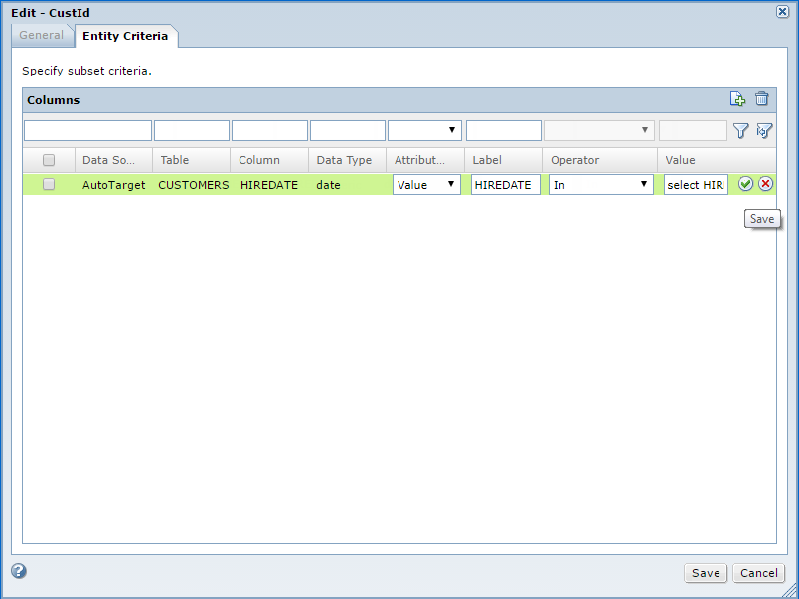The width and height of the screenshot is (799, 599).
Task: Add a new column criteria icon
Action: [x=737, y=99]
